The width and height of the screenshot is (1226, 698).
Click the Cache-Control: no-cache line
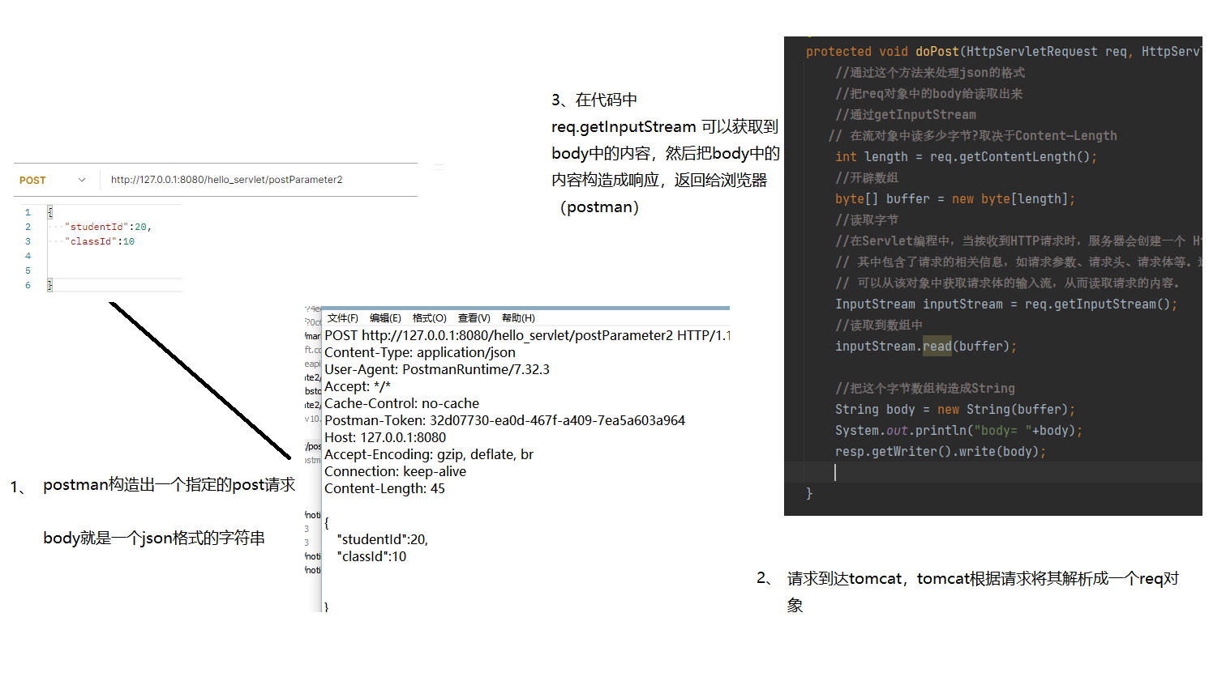pyautogui.click(x=401, y=403)
